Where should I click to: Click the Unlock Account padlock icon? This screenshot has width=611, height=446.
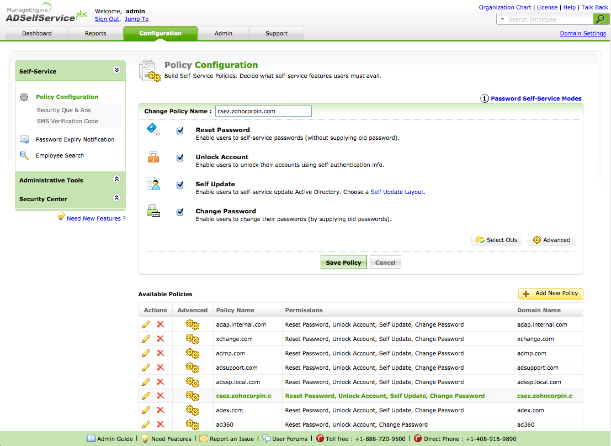(153, 157)
